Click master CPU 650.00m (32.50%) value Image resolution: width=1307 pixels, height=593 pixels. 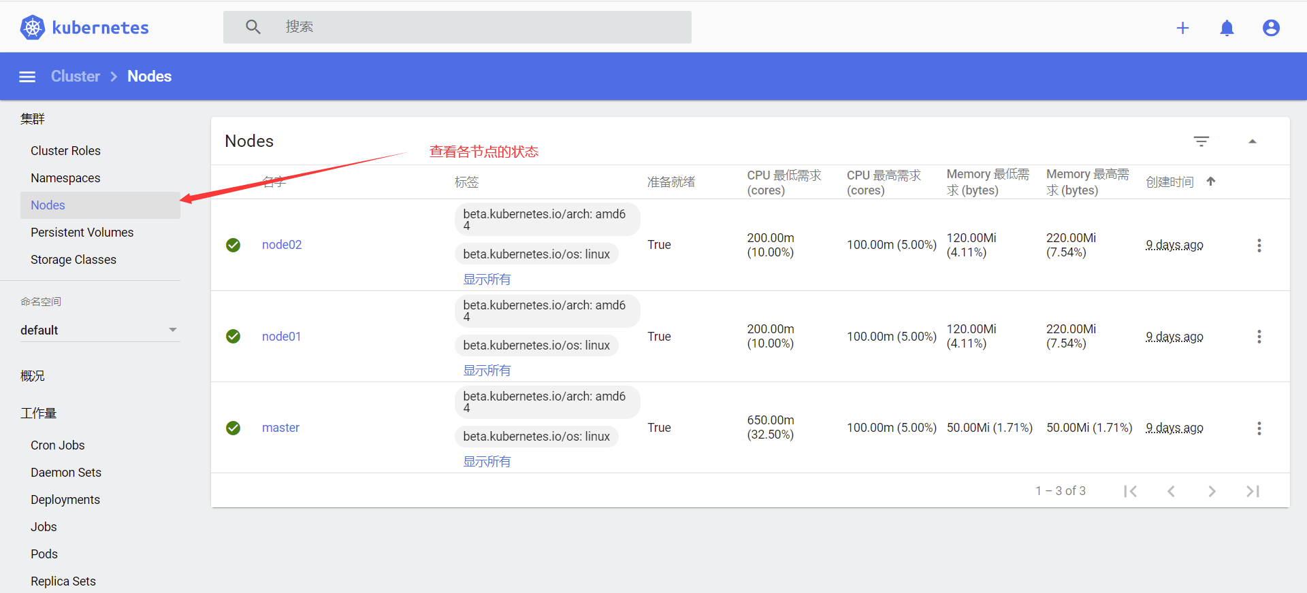(771, 428)
